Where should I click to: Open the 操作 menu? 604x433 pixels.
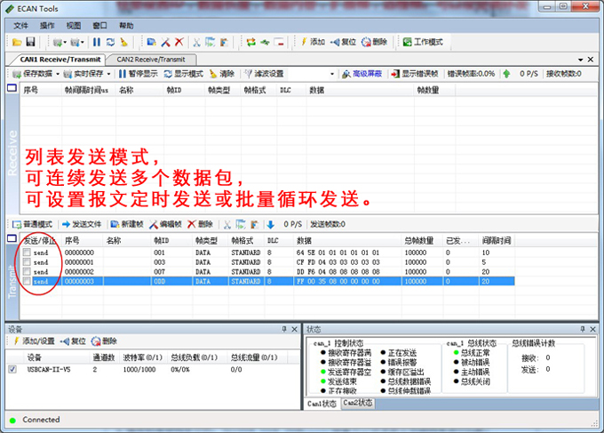click(47, 26)
